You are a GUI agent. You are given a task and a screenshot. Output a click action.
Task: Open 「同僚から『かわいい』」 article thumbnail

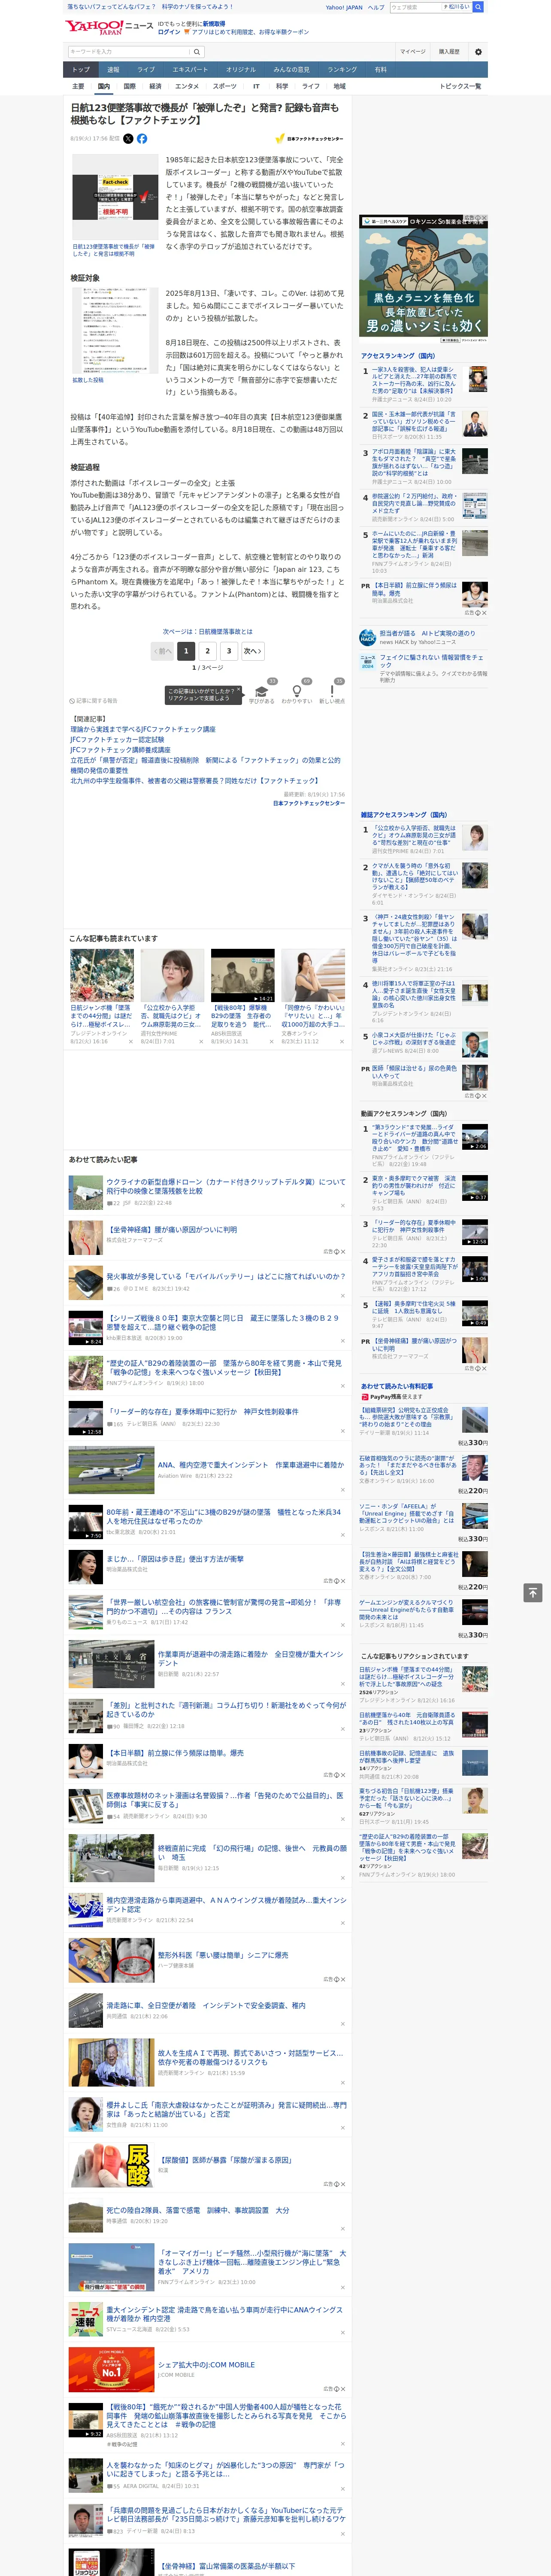point(313,975)
